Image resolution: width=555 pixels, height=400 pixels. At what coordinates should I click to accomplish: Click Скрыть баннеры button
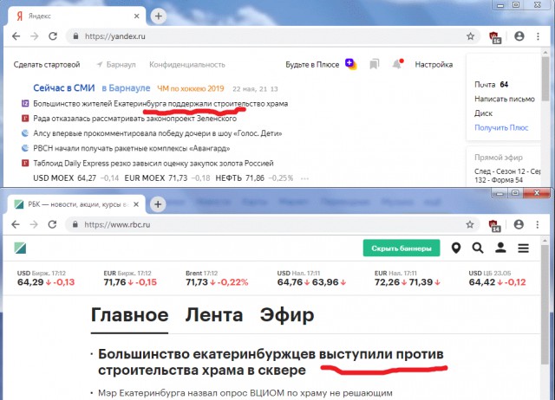tap(402, 248)
